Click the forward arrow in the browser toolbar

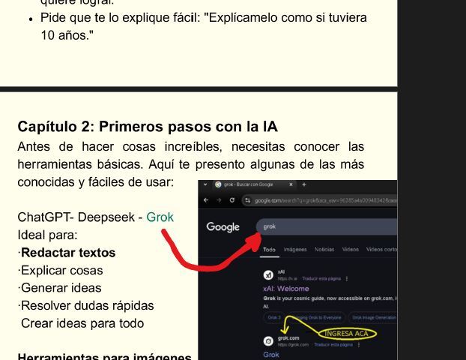point(219,200)
